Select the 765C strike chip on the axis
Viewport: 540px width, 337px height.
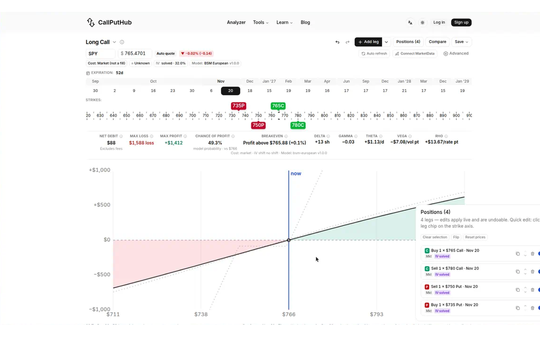(x=278, y=106)
